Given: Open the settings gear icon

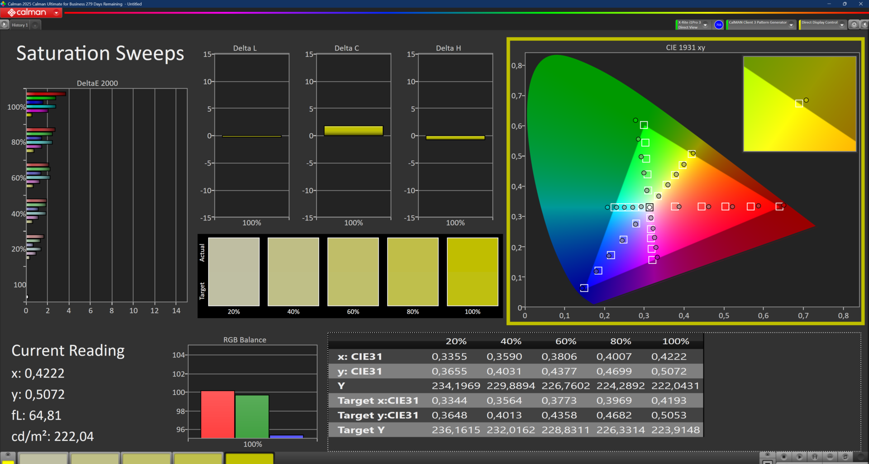Looking at the screenshot, I should pyautogui.click(x=854, y=25).
